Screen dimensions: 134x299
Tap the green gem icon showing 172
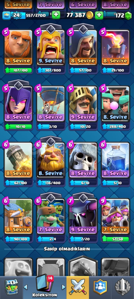pos(128,16)
